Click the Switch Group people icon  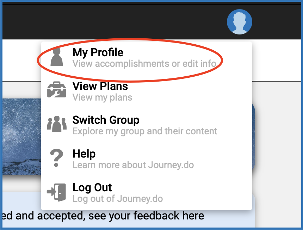pos(57,124)
